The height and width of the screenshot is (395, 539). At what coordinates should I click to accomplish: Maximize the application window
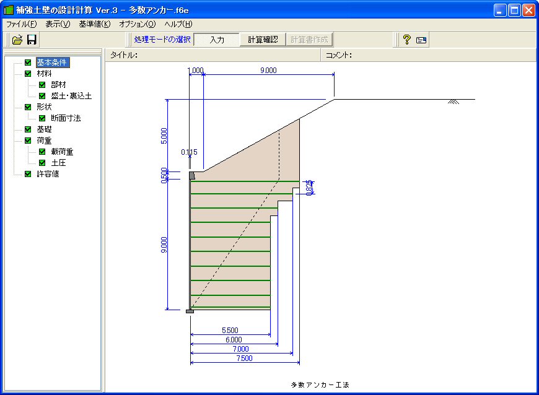[515, 11]
